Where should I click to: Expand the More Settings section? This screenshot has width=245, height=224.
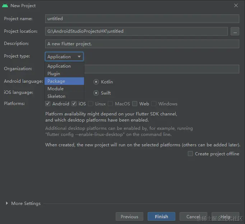point(7,203)
